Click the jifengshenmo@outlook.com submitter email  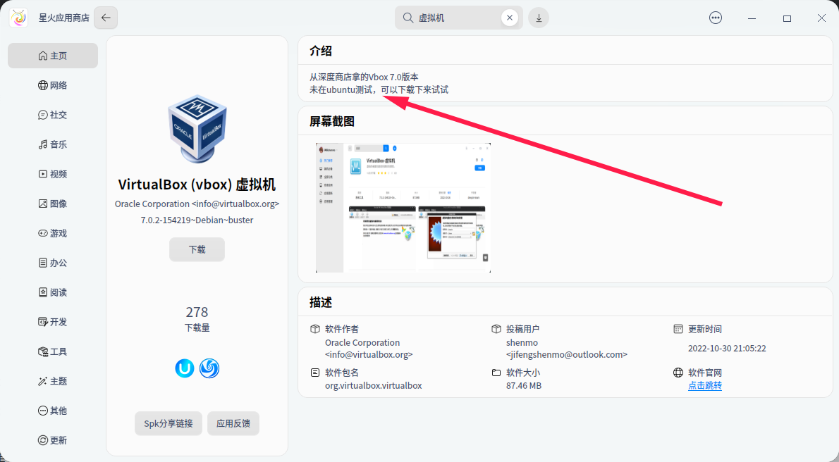[x=567, y=354]
